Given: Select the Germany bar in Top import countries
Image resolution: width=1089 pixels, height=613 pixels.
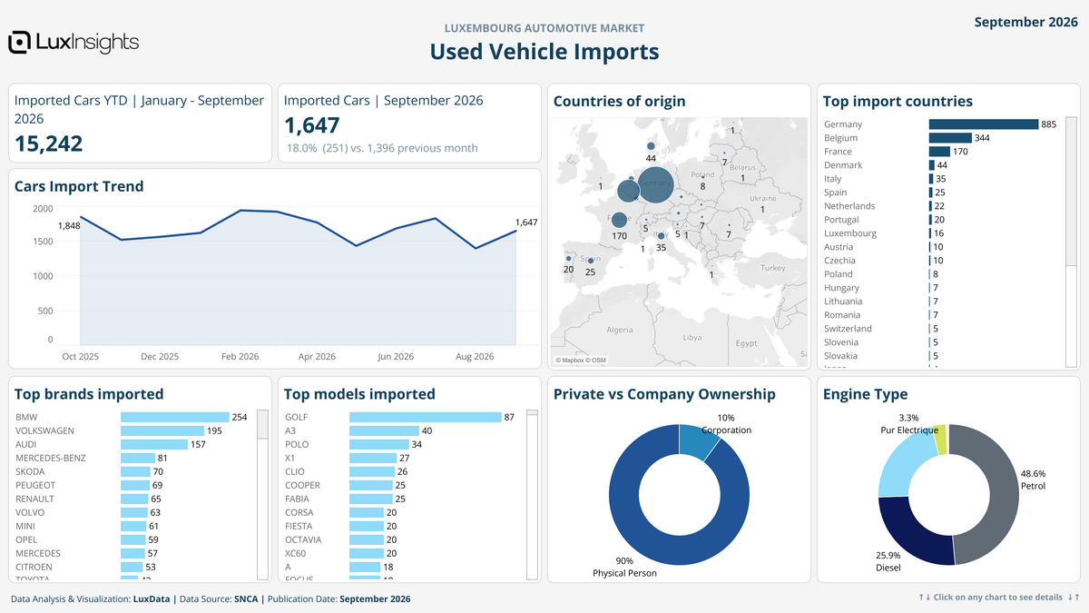Looking at the screenshot, I should click(x=984, y=124).
